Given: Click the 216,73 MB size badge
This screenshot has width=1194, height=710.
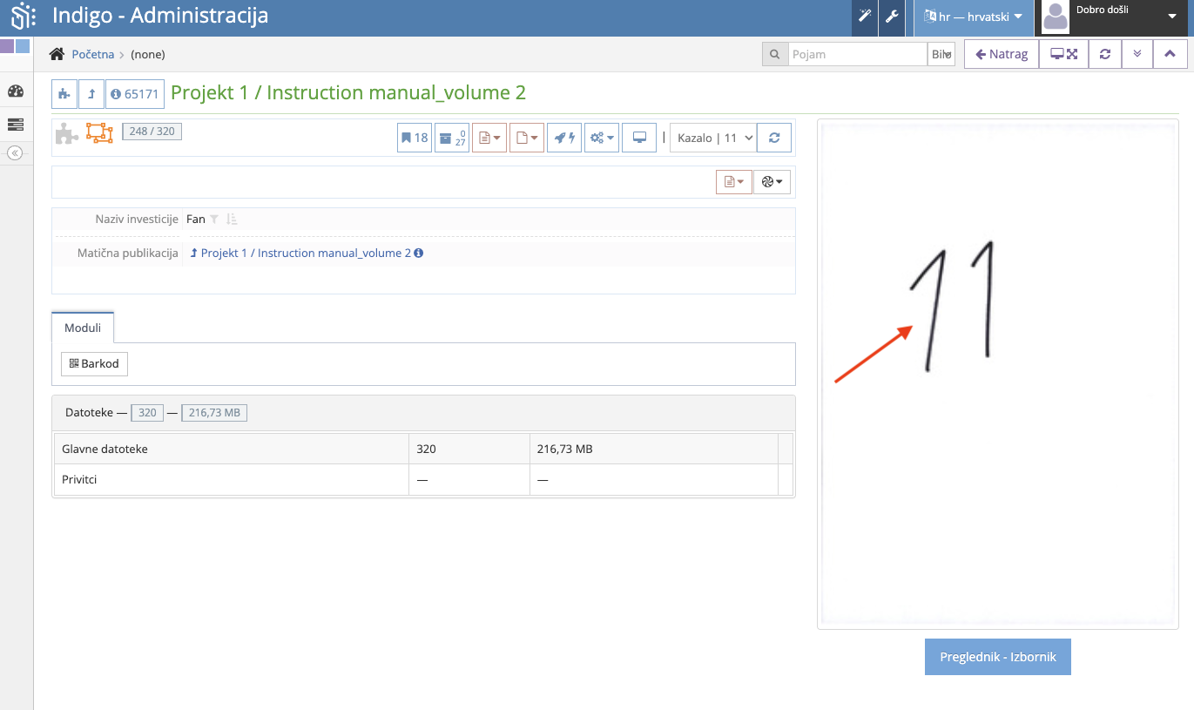Looking at the screenshot, I should pos(214,412).
